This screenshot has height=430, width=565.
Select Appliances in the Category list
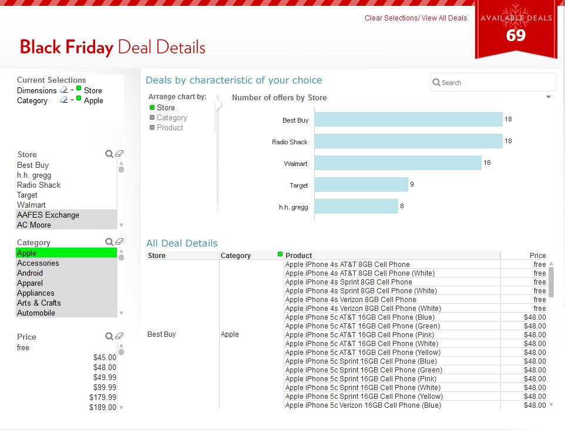67,293
